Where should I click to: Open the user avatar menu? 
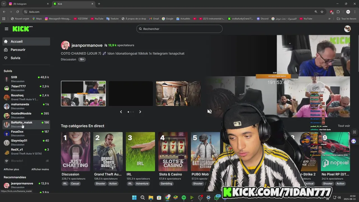pyautogui.click(x=347, y=29)
